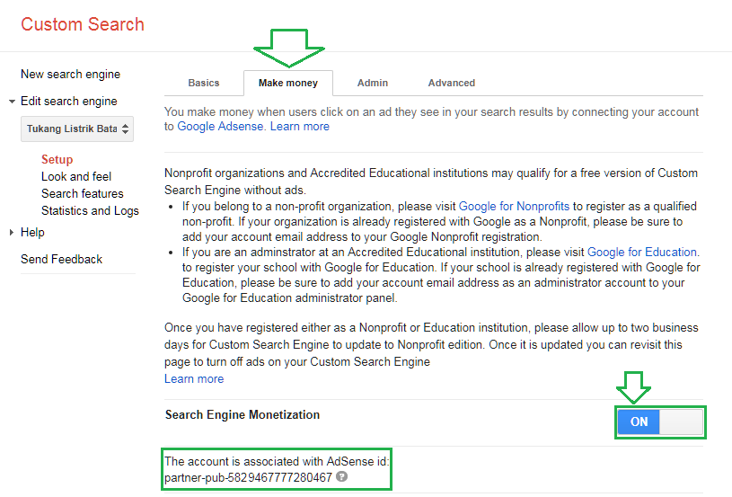Go to the Advanced tab
Viewport: 732px width, 497px height.
point(452,83)
